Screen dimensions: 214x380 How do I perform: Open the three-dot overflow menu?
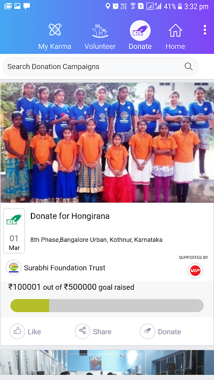tap(205, 30)
